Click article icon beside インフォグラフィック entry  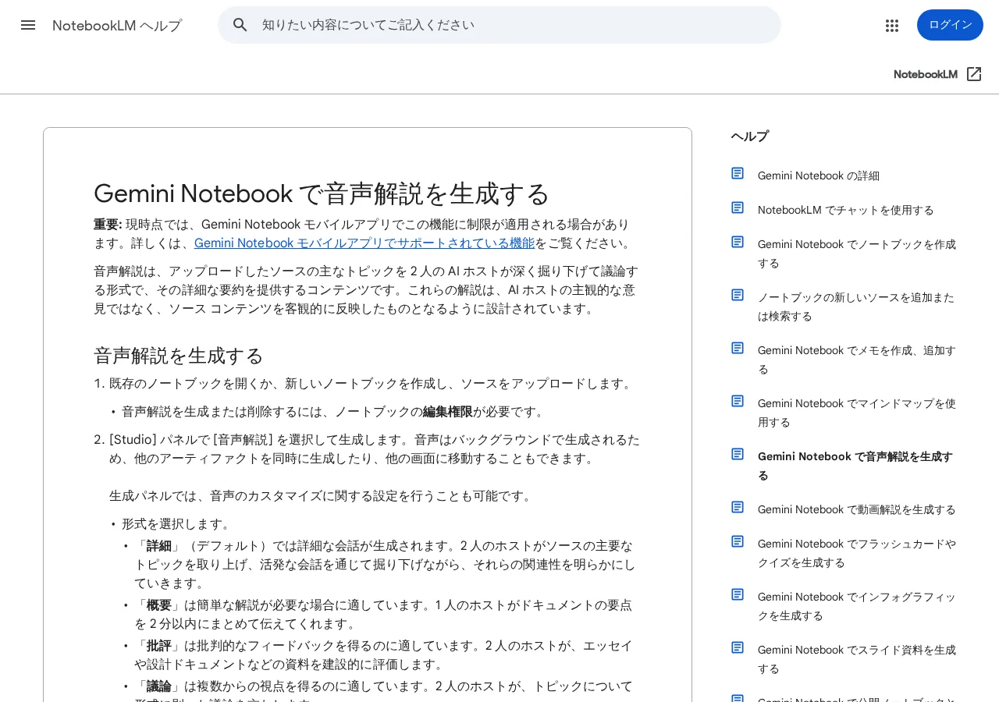pos(738,594)
